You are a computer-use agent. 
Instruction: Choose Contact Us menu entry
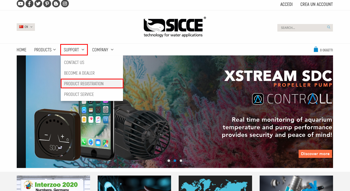74,62
